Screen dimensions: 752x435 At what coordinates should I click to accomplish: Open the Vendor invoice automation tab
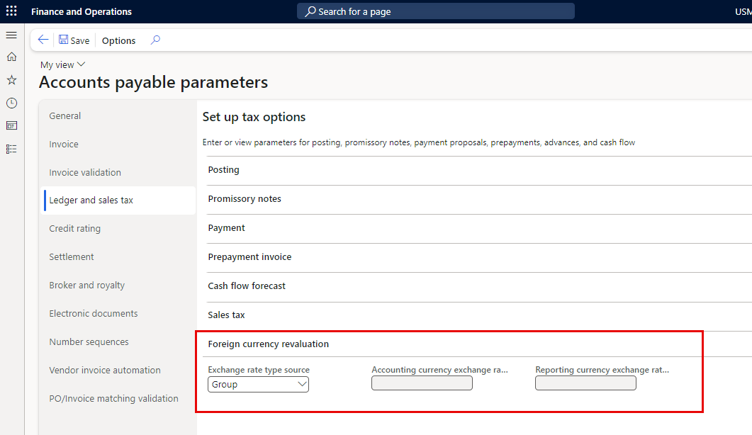coord(105,370)
